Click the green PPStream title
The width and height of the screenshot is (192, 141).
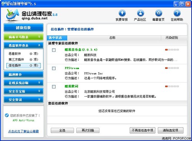pos(72,68)
